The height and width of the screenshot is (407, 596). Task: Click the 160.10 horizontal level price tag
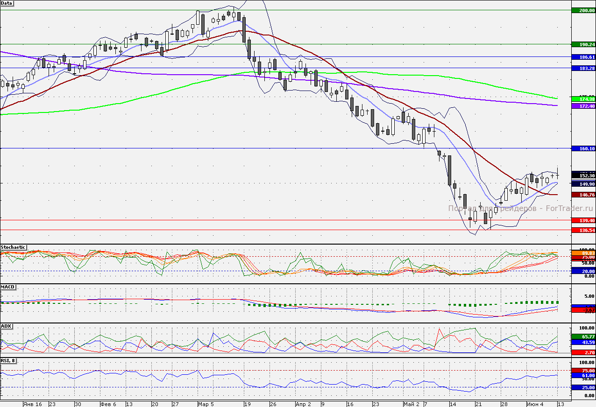click(x=583, y=148)
